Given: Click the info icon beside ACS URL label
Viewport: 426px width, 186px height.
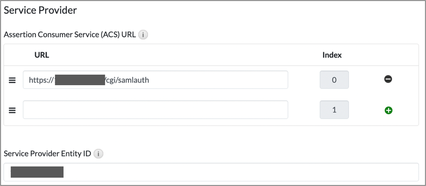Looking at the screenshot, I should pyautogui.click(x=143, y=35).
